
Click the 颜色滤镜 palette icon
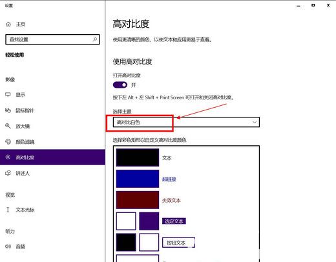(x=8, y=141)
